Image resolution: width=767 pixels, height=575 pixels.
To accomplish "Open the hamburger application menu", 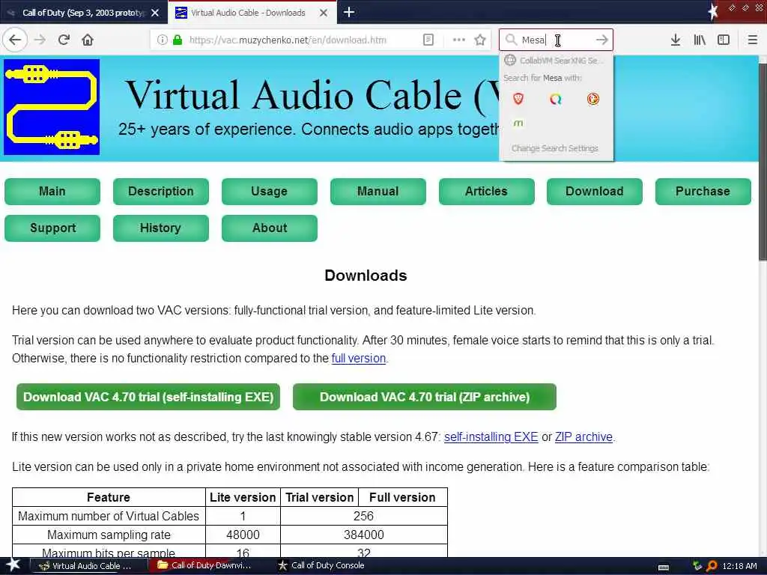I will 753,40.
